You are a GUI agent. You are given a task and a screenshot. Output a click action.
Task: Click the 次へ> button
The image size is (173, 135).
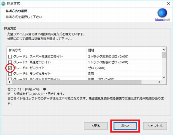pos(125,126)
